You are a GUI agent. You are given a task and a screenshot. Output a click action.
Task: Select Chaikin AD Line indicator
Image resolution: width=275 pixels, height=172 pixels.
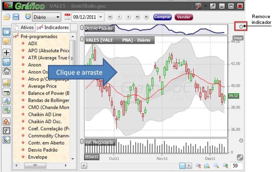pyautogui.click(x=45, y=114)
